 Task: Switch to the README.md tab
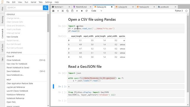(x=81, y=7)
